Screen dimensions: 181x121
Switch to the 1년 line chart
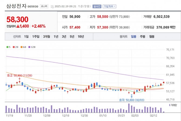[x=56, y=36]
